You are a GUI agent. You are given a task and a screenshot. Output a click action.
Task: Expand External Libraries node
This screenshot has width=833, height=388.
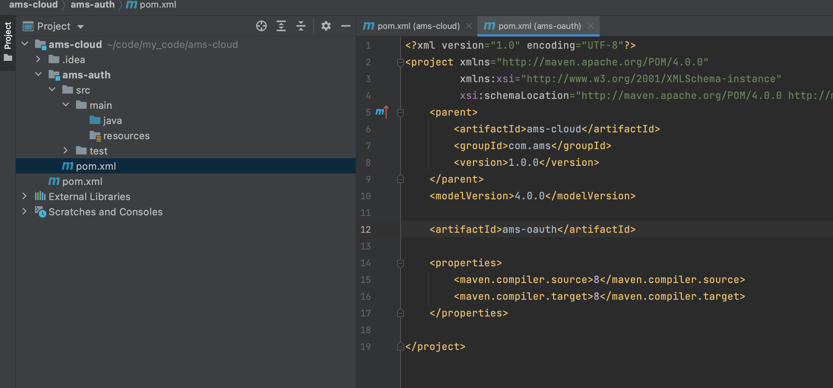click(x=25, y=196)
